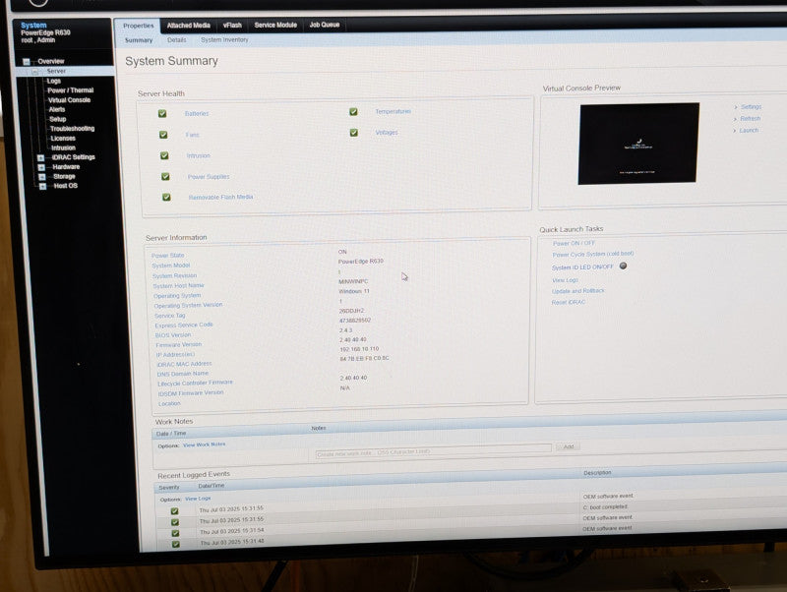Click the Severity column header

coord(168,488)
